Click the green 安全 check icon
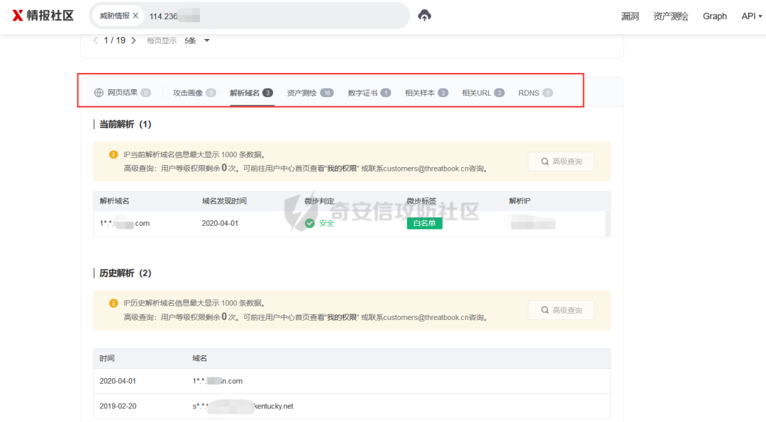The height and width of the screenshot is (422, 766). (310, 223)
